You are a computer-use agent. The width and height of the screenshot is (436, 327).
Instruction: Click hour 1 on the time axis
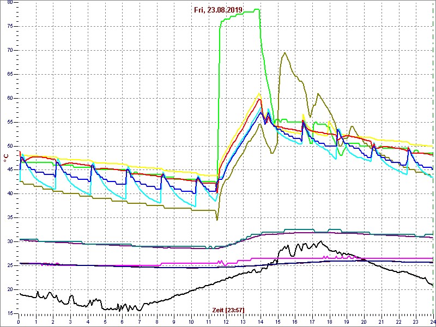coord(36,321)
